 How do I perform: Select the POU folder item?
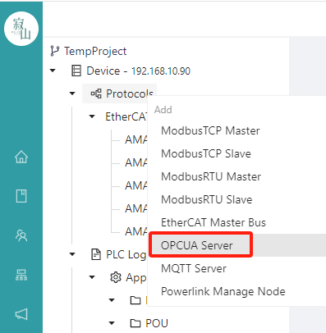pos(149,323)
